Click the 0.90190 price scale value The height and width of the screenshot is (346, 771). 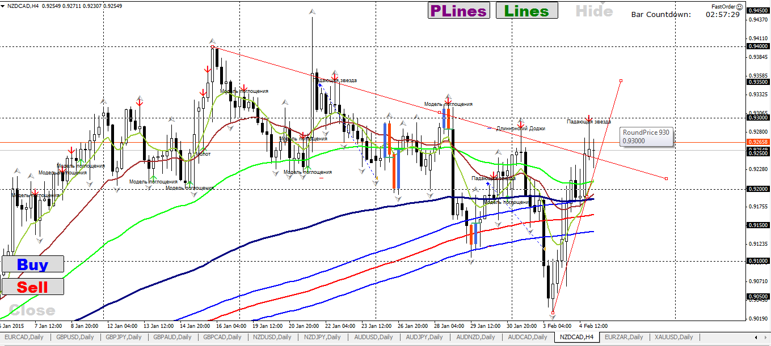[x=757, y=318]
